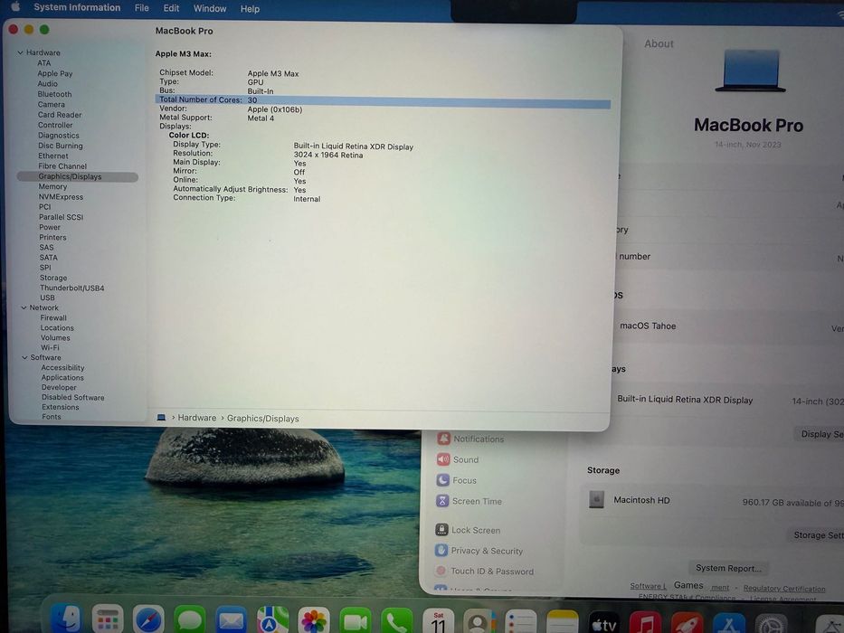
Task: Open Storage Settings in About pane
Action: pos(815,534)
